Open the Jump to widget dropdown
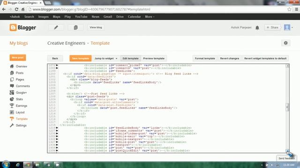The image size is (300, 168). pos(106,58)
